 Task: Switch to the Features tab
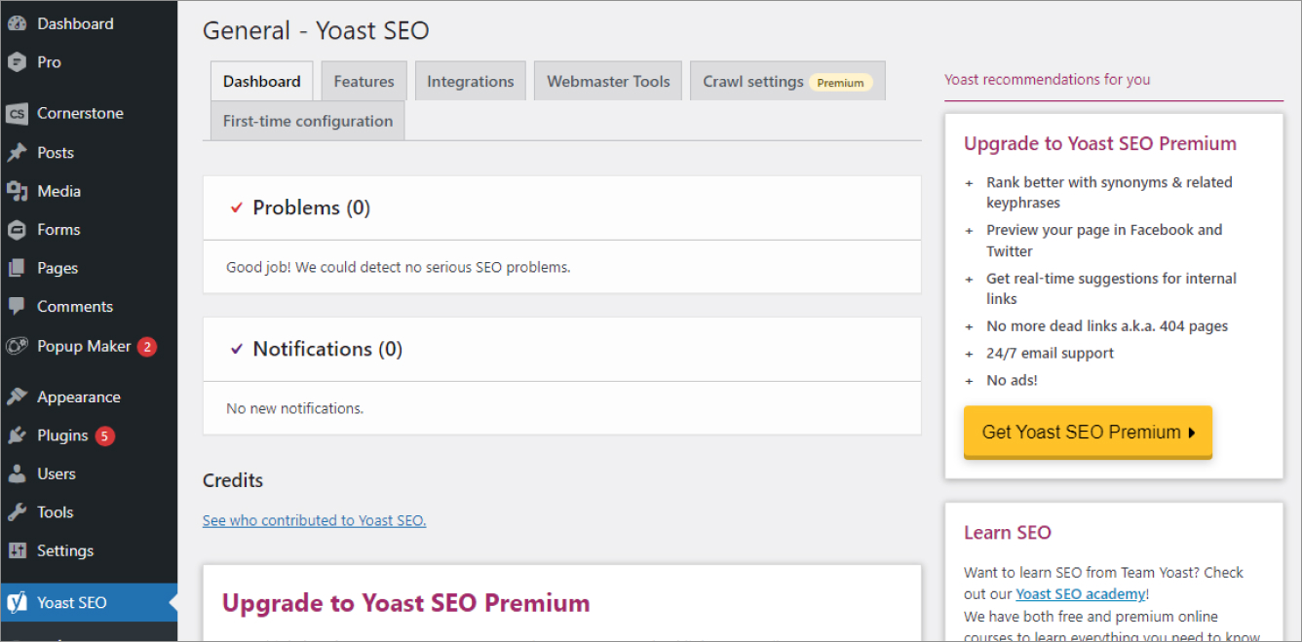point(364,82)
